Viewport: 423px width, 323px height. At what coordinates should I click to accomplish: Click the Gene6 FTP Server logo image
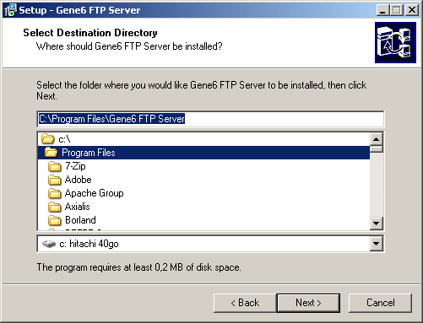[x=395, y=42]
